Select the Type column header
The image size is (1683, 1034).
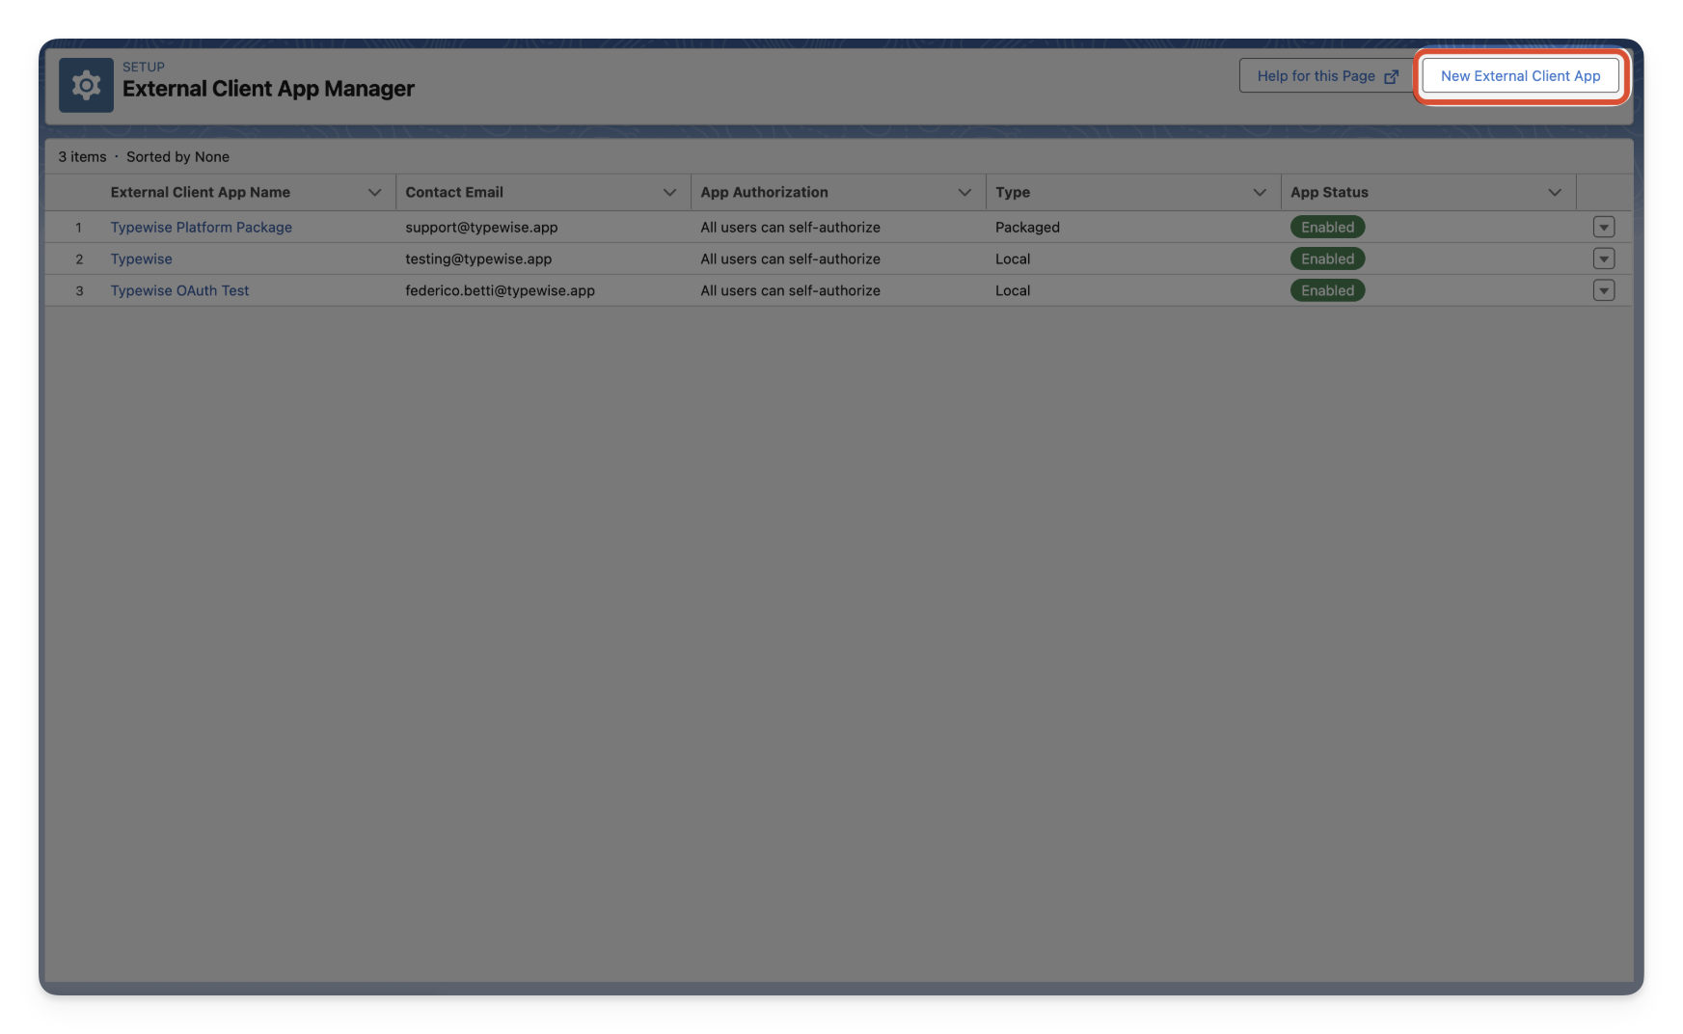click(x=1012, y=192)
